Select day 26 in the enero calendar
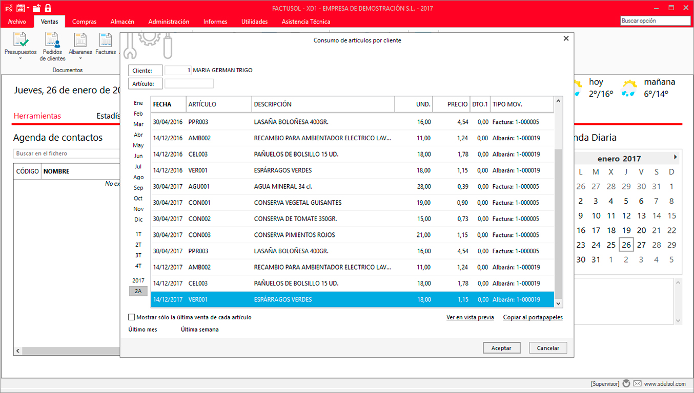Screen dimensions: 694x393 click(x=626, y=245)
